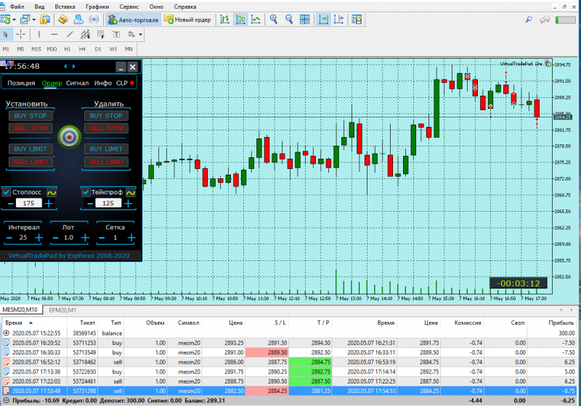The width and height of the screenshot is (581, 406).
Task: Toggle the wave icon next to Тейкпроф
Action: [x=131, y=193]
